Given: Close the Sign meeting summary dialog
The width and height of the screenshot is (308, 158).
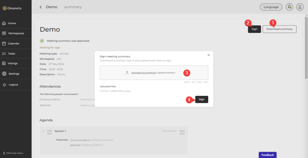Looking at the screenshot, I should 208,55.
